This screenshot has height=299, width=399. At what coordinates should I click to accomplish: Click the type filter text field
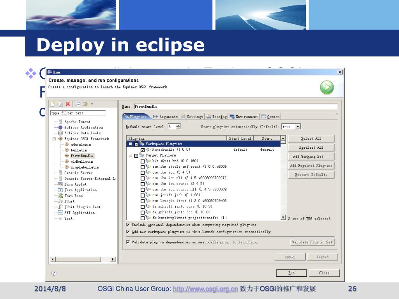(x=78, y=113)
